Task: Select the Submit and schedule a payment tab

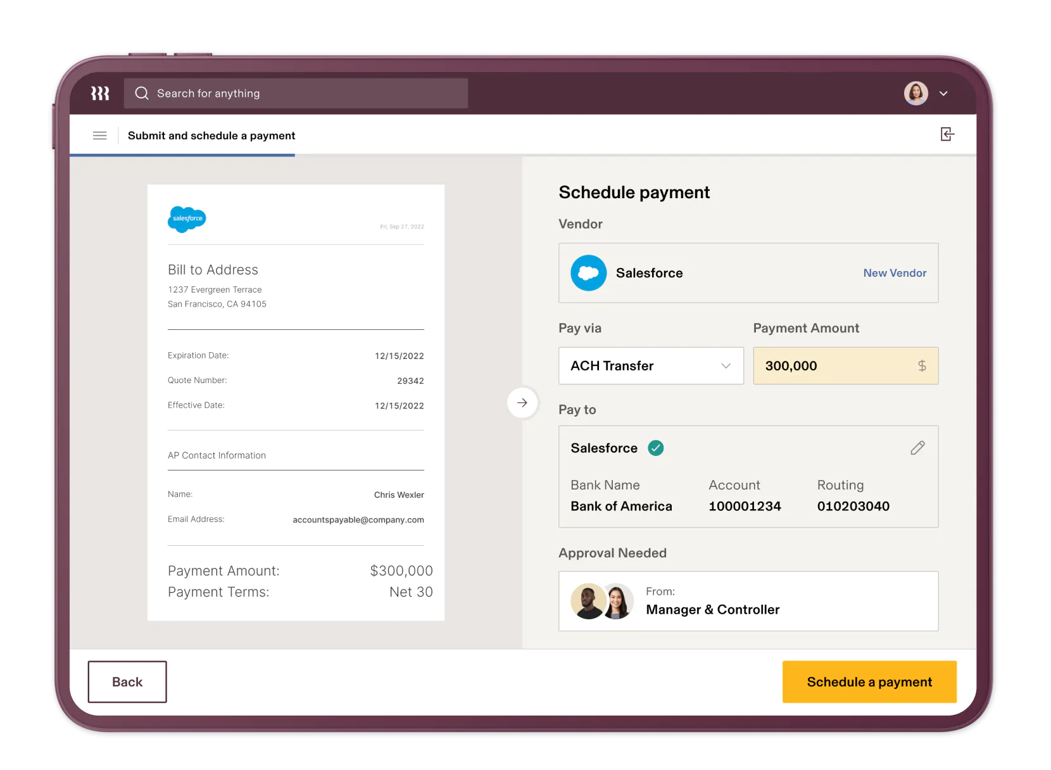Action: [211, 136]
